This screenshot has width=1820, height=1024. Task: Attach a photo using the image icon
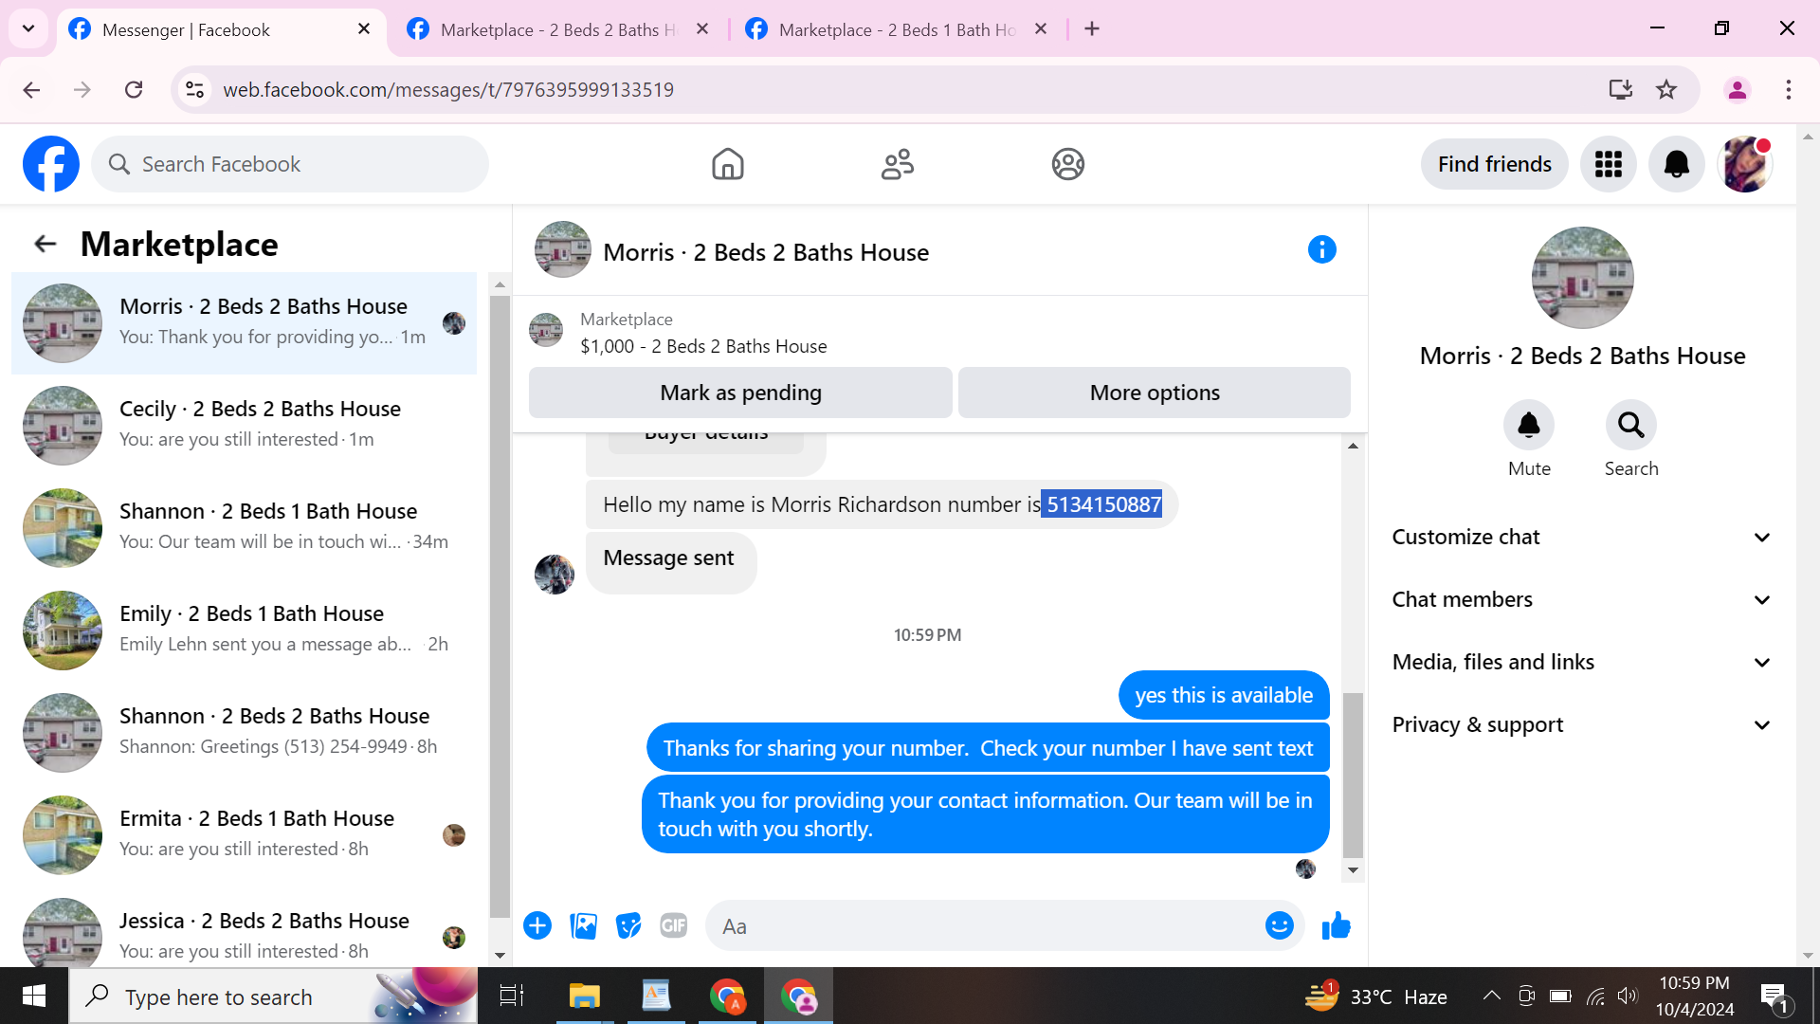pyautogui.click(x=583, y=925)
